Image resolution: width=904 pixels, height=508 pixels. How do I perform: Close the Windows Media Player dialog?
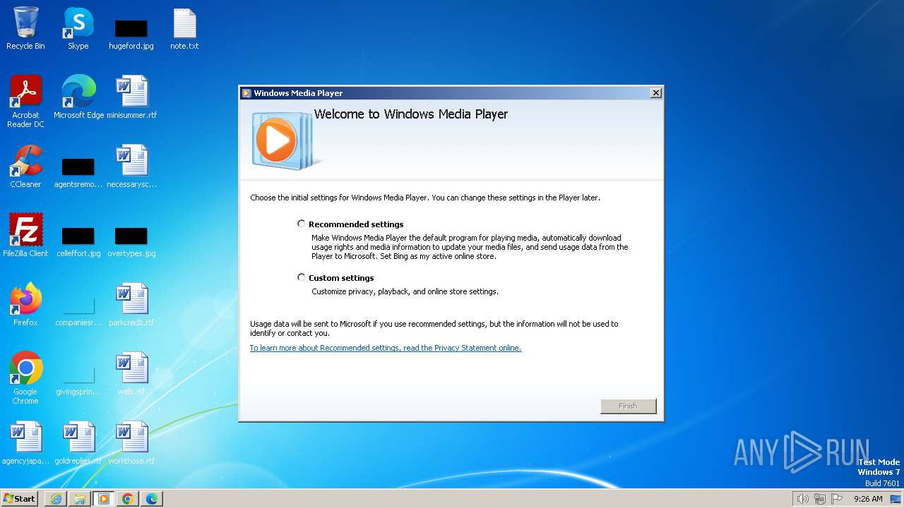coord(655,92)
